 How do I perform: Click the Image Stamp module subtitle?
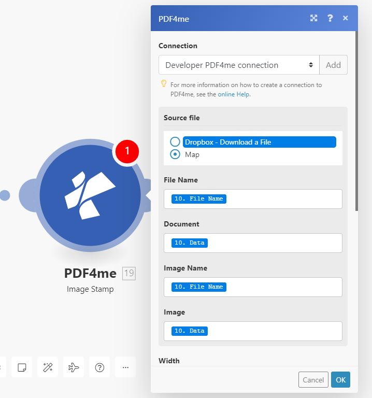[90, 289]
